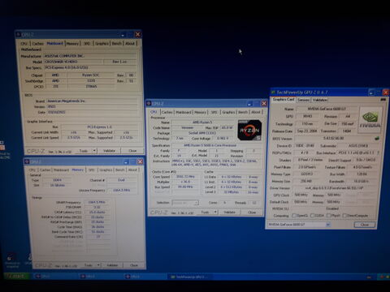Screen dimensions: 390x292
Task: Click the TechPowerUp GPU-Z taskbar item
Action: click(189, 277)
